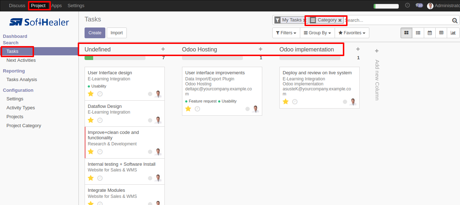Open the top Settings menu

click(x=76, y=6)
